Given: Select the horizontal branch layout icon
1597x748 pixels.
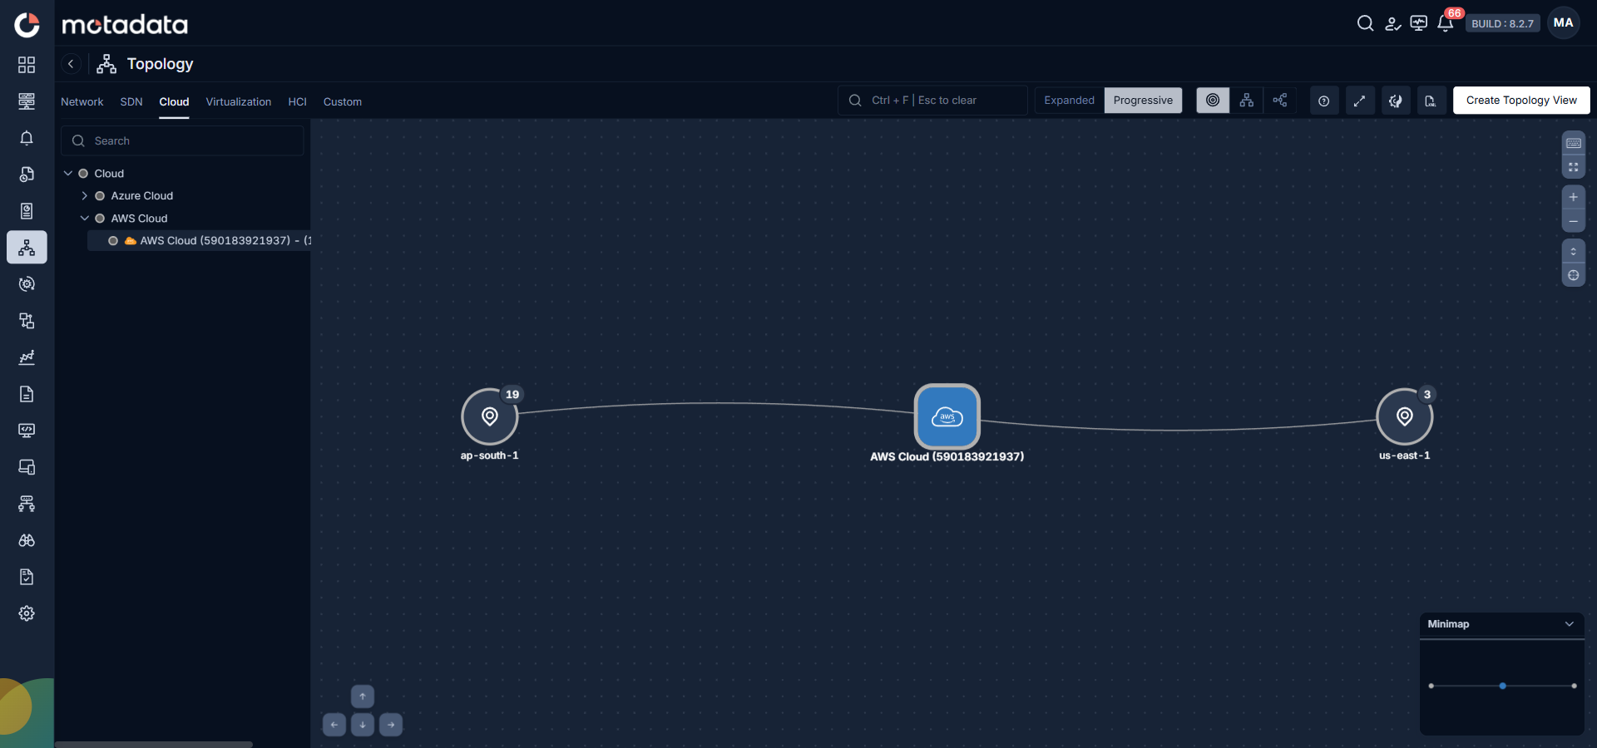Looking at the screenshot, I should (1279, 101).
